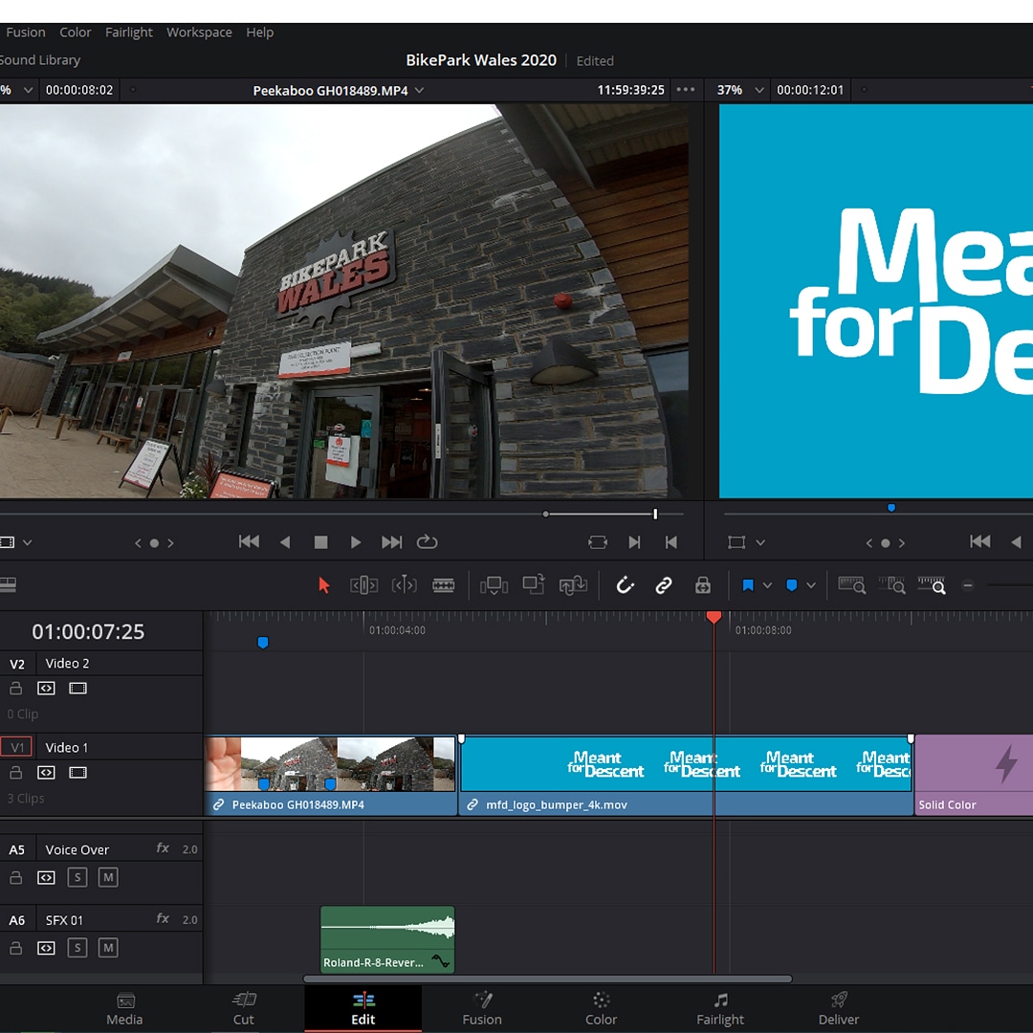The height and width of the screenshot is (1033, 1033).
Task: Open the Help menu
Action: [x=259, y=33]
